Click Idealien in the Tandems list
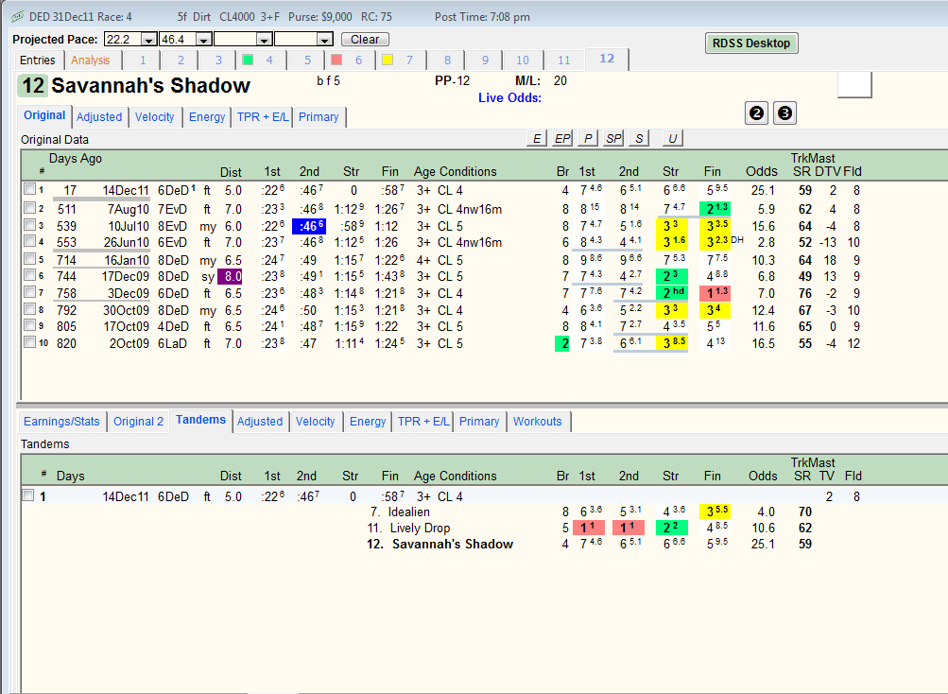The image size is (948, 694). point(408,512)
